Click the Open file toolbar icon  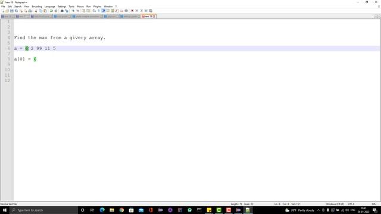tap(7, 11)
